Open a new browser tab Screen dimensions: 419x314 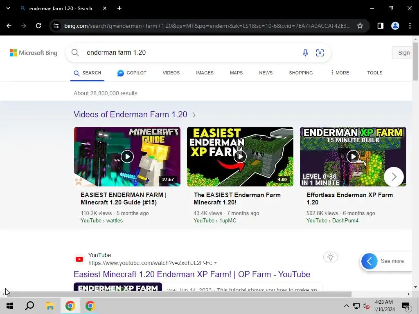[119, 8]
